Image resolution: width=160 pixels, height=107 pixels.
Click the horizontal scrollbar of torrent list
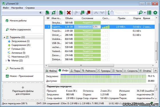pyautogui.click(x=81, y=65)
